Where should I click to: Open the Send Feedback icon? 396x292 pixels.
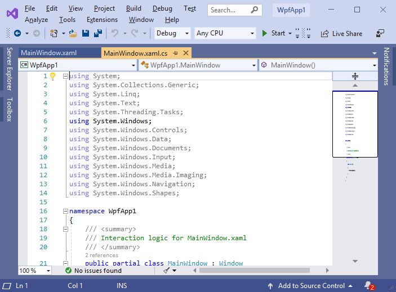380,33
